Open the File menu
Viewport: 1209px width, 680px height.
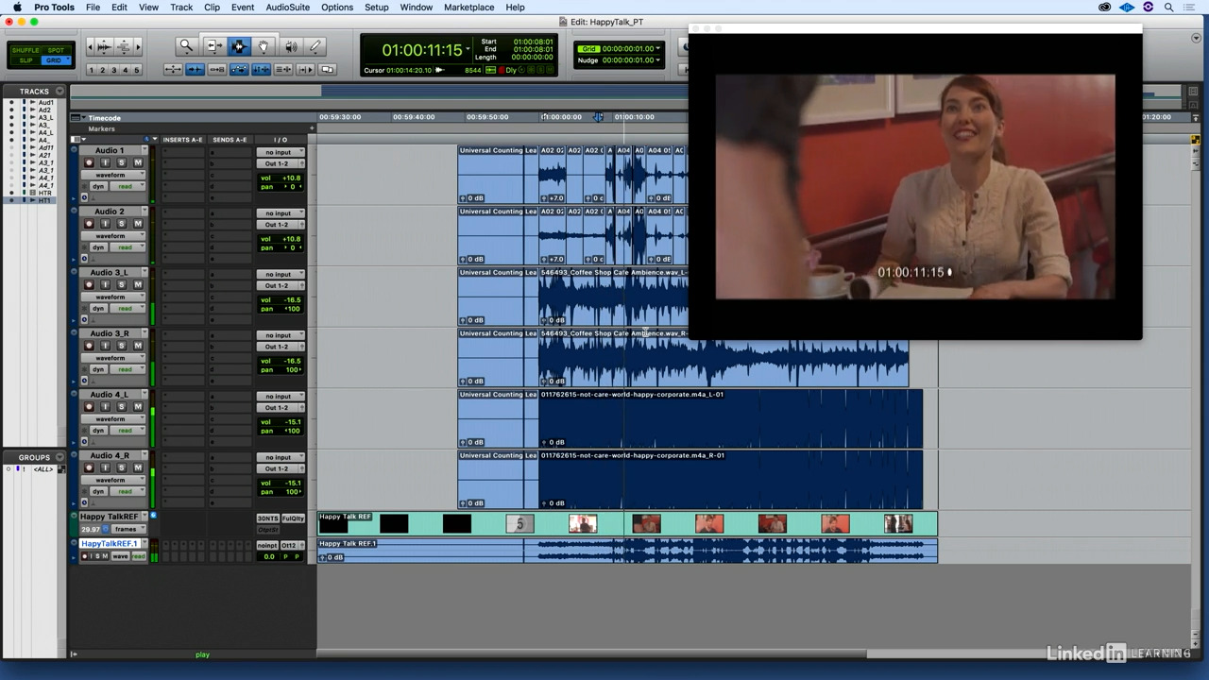coord(93,7)
